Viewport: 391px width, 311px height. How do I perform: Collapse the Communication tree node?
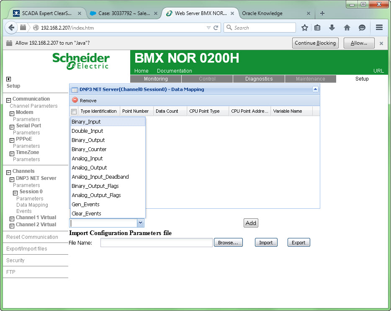coord(8,100)
